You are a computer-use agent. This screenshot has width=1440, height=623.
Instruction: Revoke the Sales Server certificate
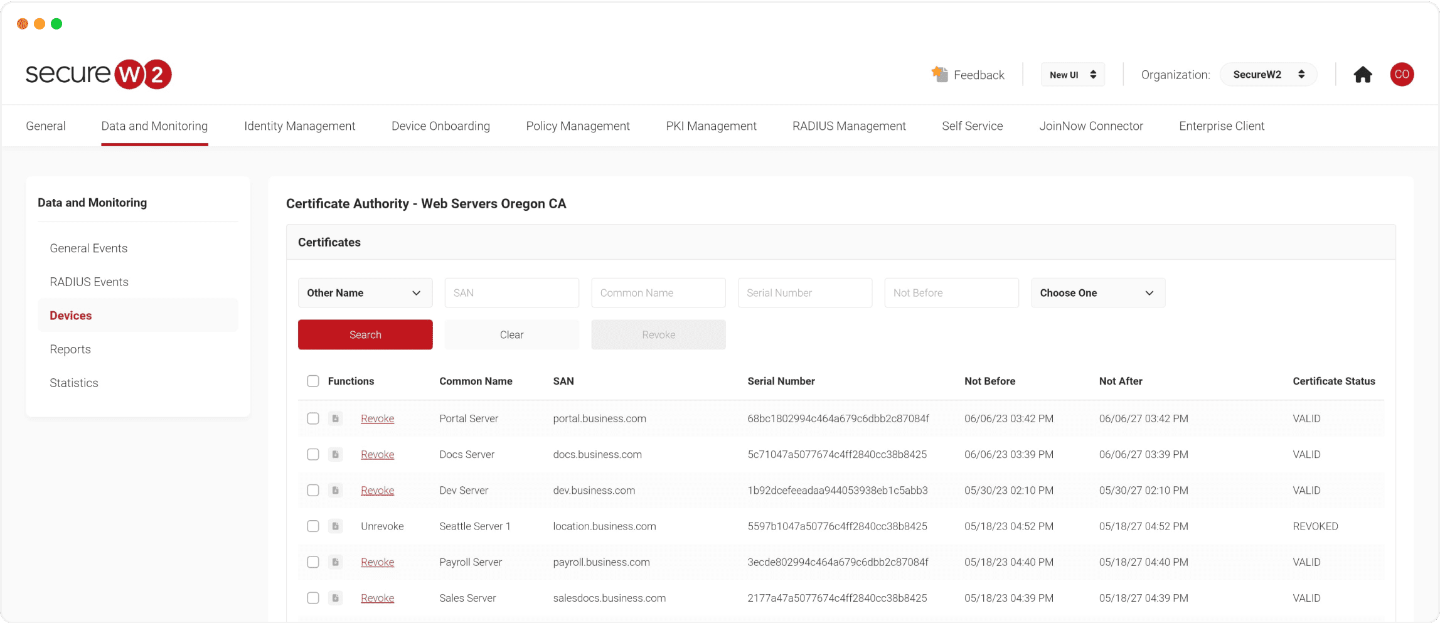(x=377, y=598)
